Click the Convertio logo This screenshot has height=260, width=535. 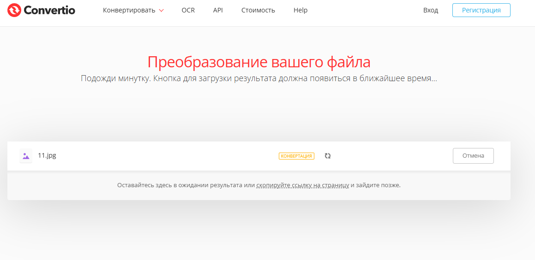41,10
